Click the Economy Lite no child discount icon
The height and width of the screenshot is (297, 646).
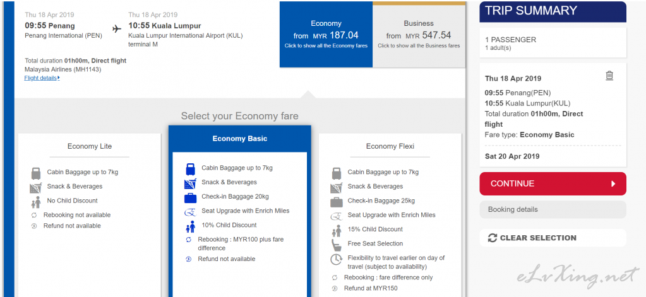36,202
